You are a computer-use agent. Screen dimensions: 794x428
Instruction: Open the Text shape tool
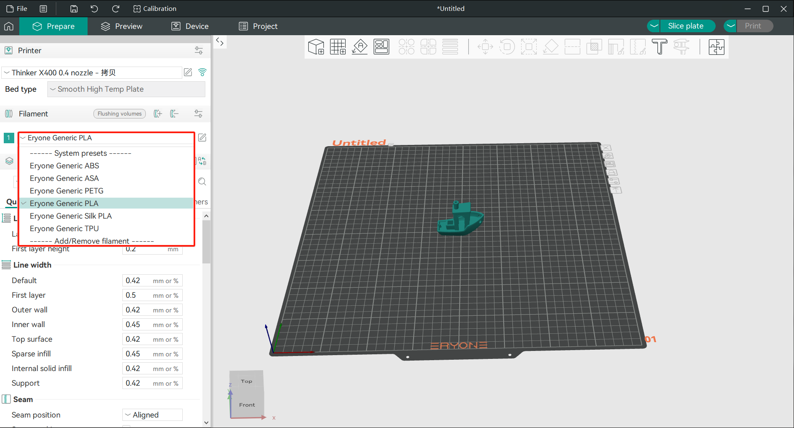(x=660, y=47)
